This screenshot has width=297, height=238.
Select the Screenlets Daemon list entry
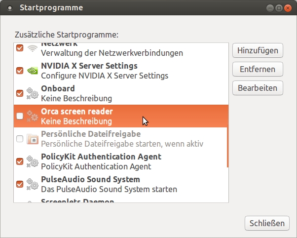coord(77,200)
